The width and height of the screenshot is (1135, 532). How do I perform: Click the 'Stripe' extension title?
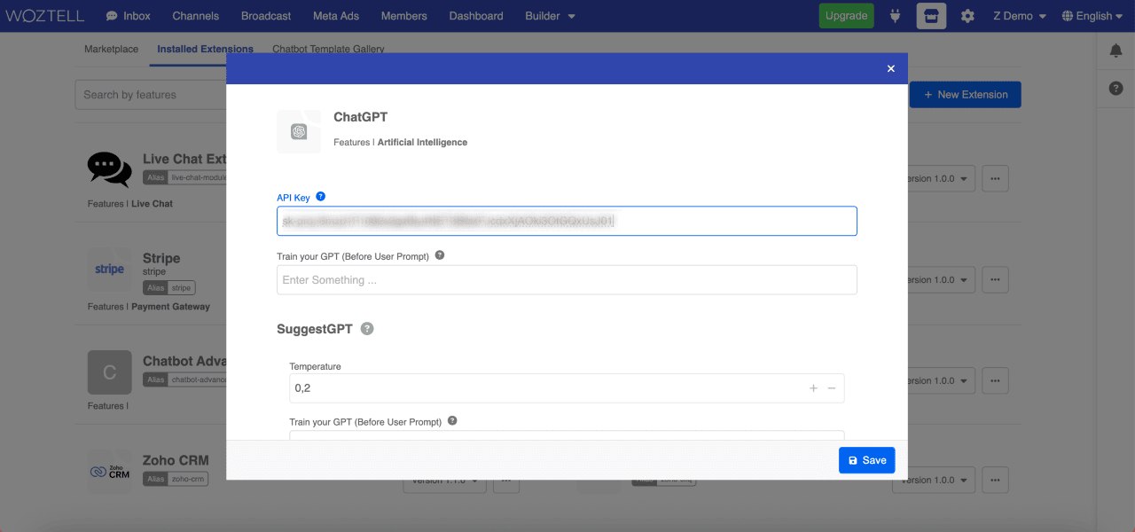click(x=161, y=258)
